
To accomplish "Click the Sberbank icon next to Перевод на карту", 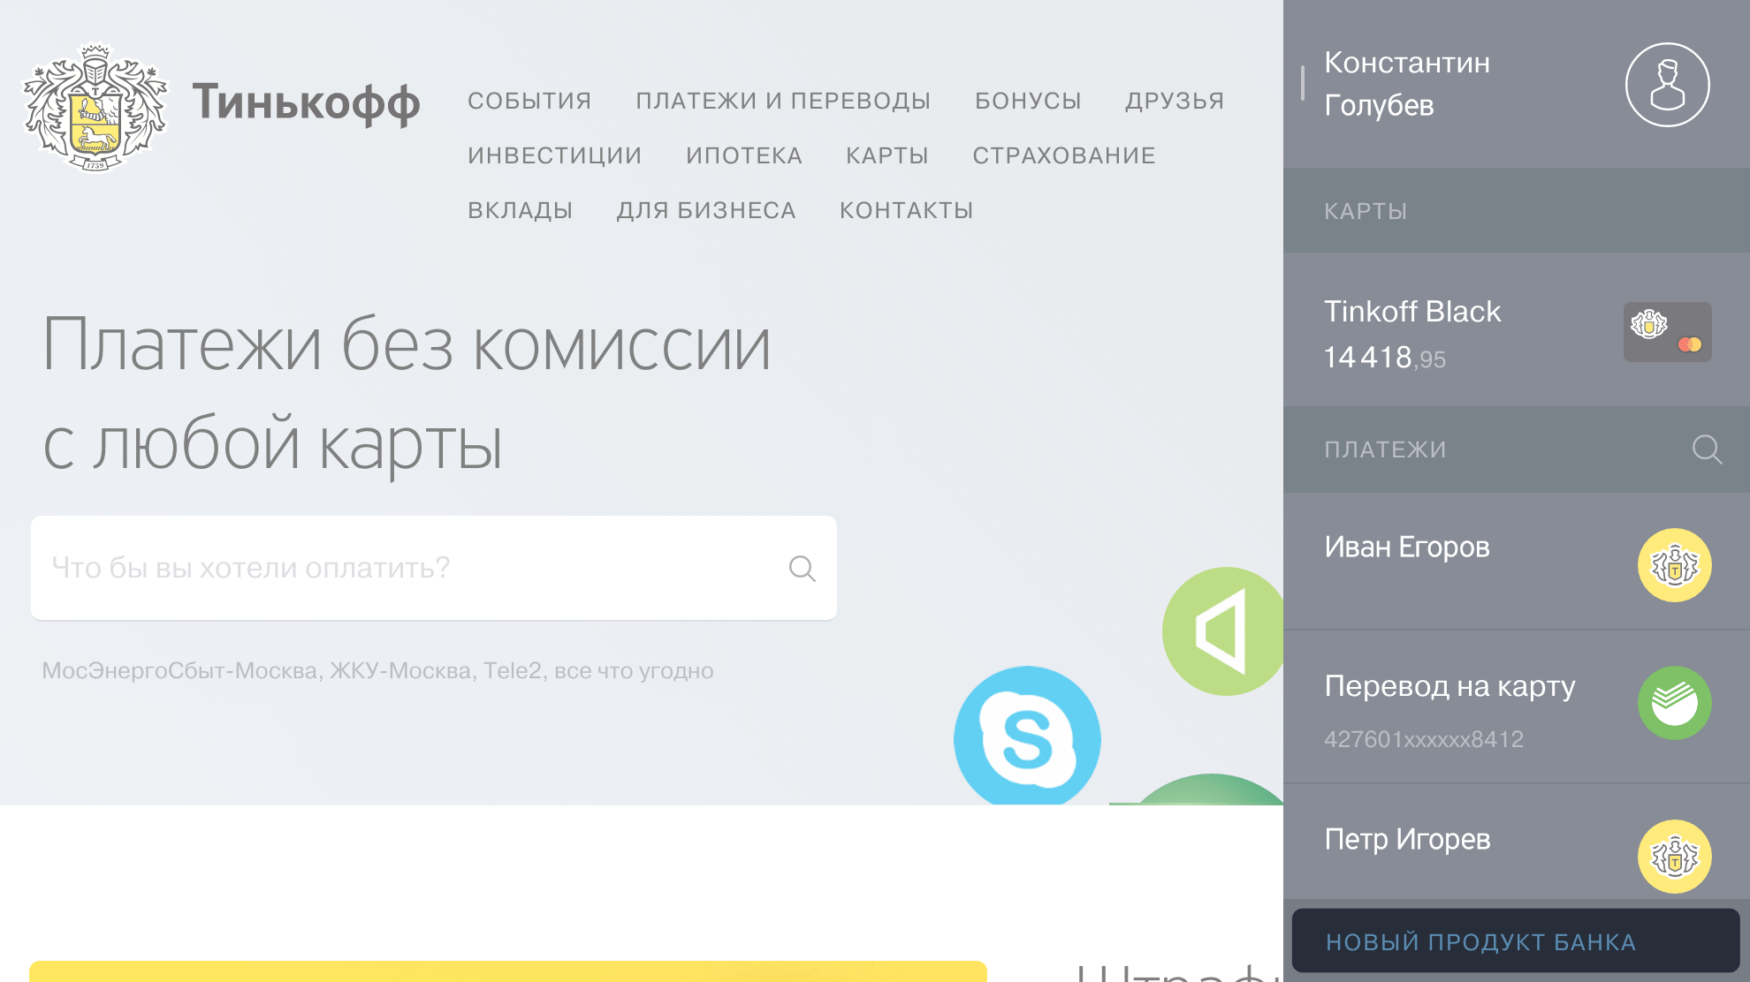I will (x=1674, y=703).
